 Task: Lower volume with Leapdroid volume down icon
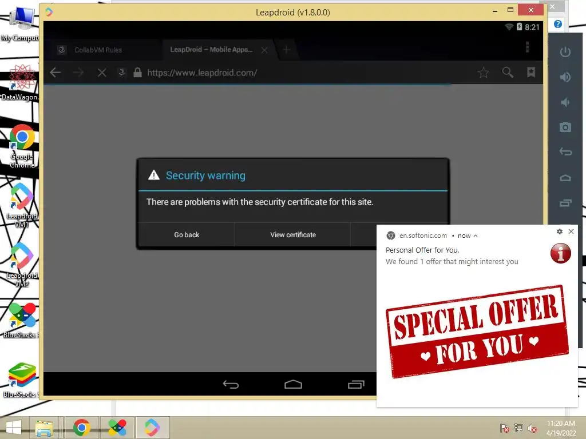pos(565,102)
